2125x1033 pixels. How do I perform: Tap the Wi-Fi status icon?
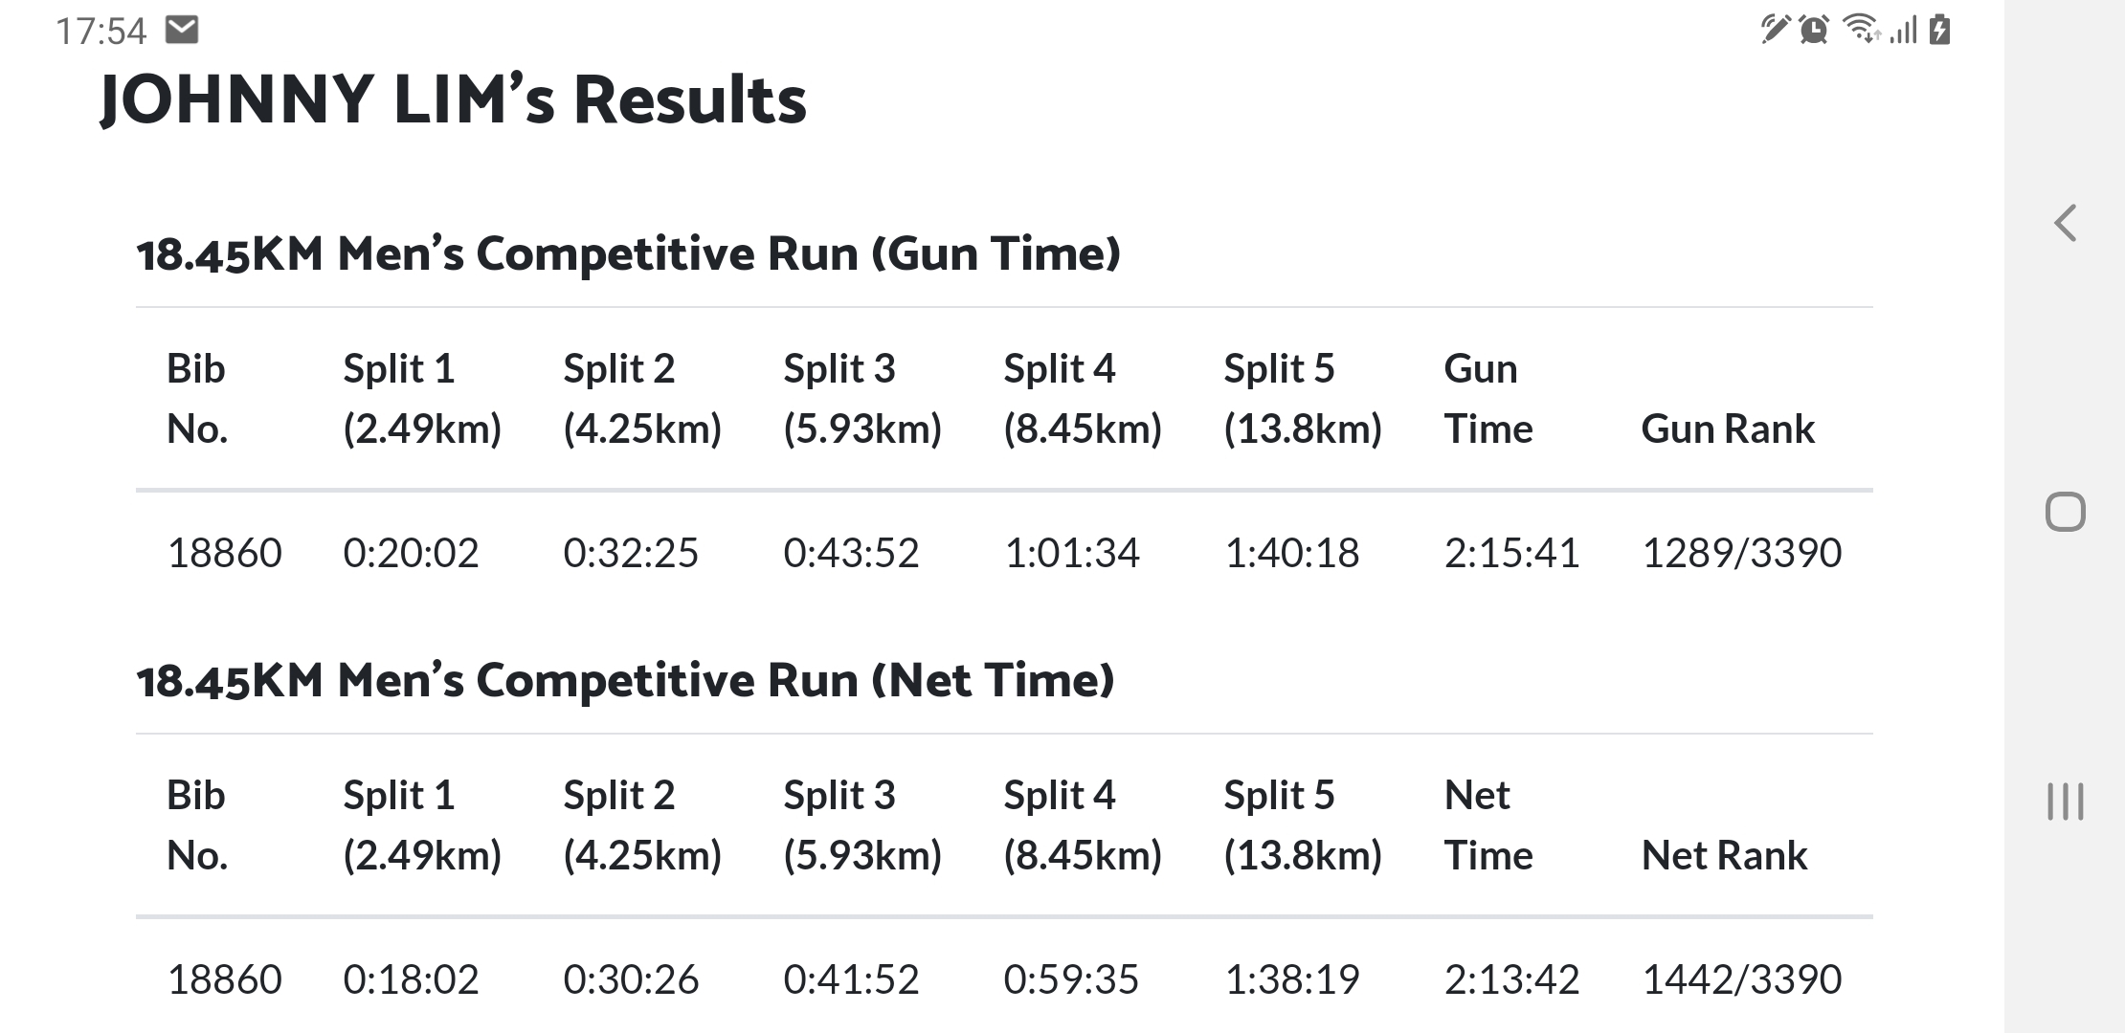point(1862,30)
